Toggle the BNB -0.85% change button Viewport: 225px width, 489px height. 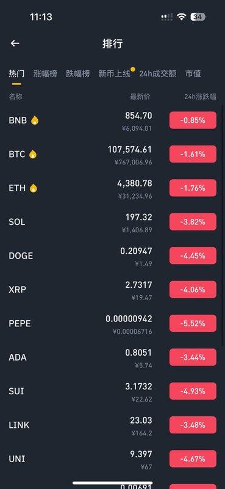193,120
